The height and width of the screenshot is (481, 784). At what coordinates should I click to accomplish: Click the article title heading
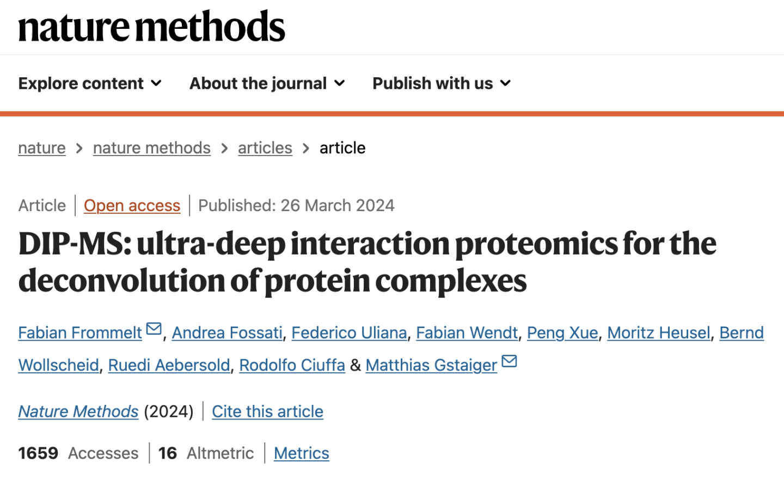(367, 262)
